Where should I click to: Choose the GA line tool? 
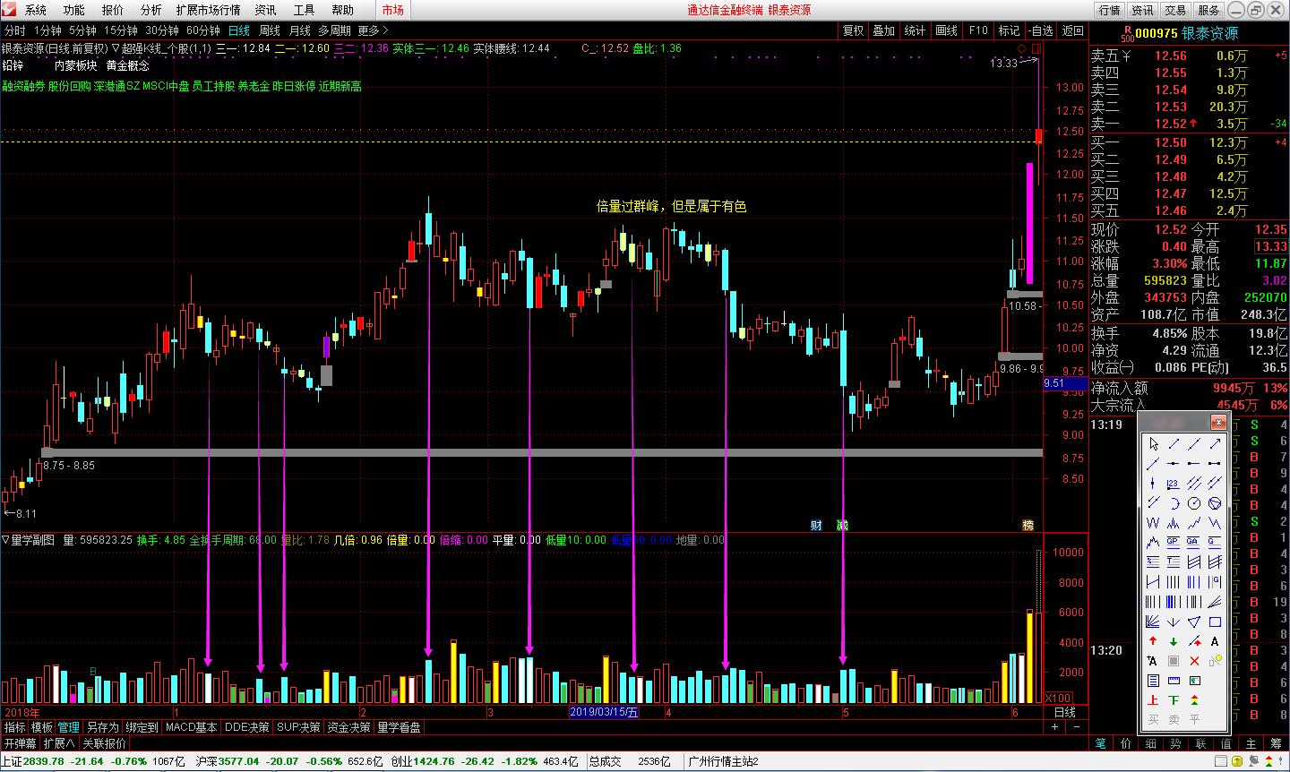pyautogui.click(x=1194, y=543)
